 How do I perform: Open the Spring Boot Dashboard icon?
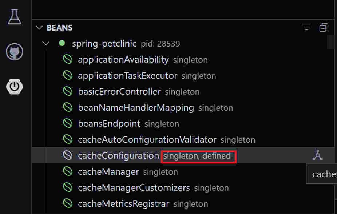tap(15, 86)
